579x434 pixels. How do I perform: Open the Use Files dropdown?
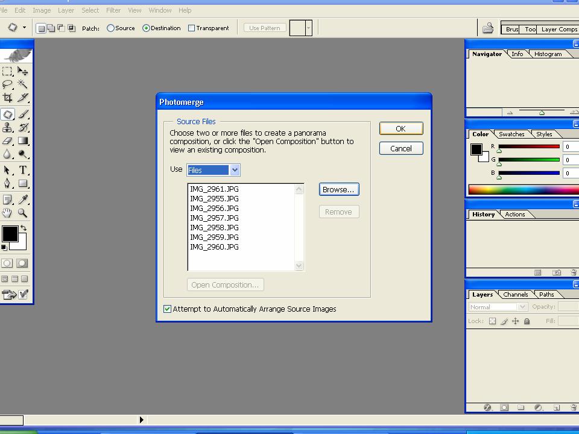coord(235,170)
